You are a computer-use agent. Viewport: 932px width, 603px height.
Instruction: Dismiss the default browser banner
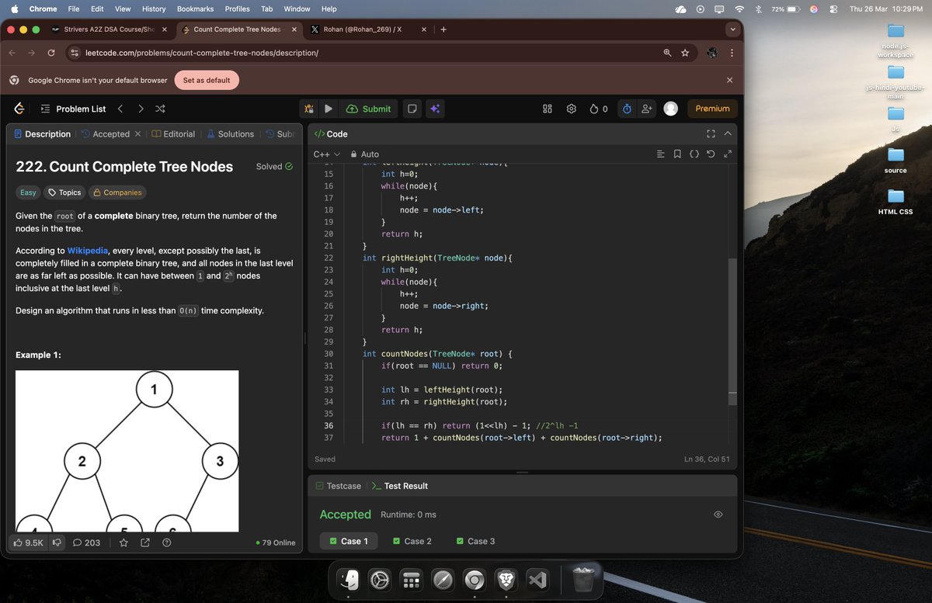(x=729, y=80)
